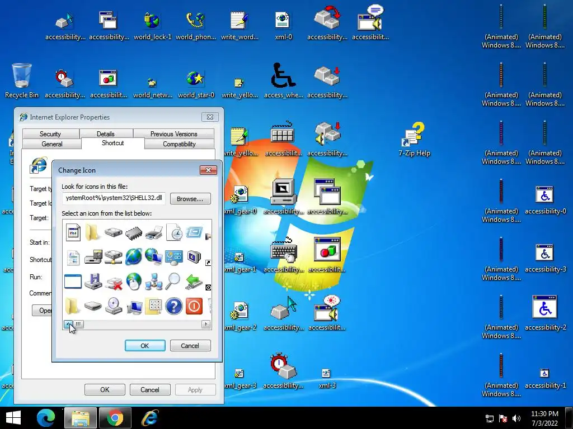Choose the red power button icon

point(194,306)
